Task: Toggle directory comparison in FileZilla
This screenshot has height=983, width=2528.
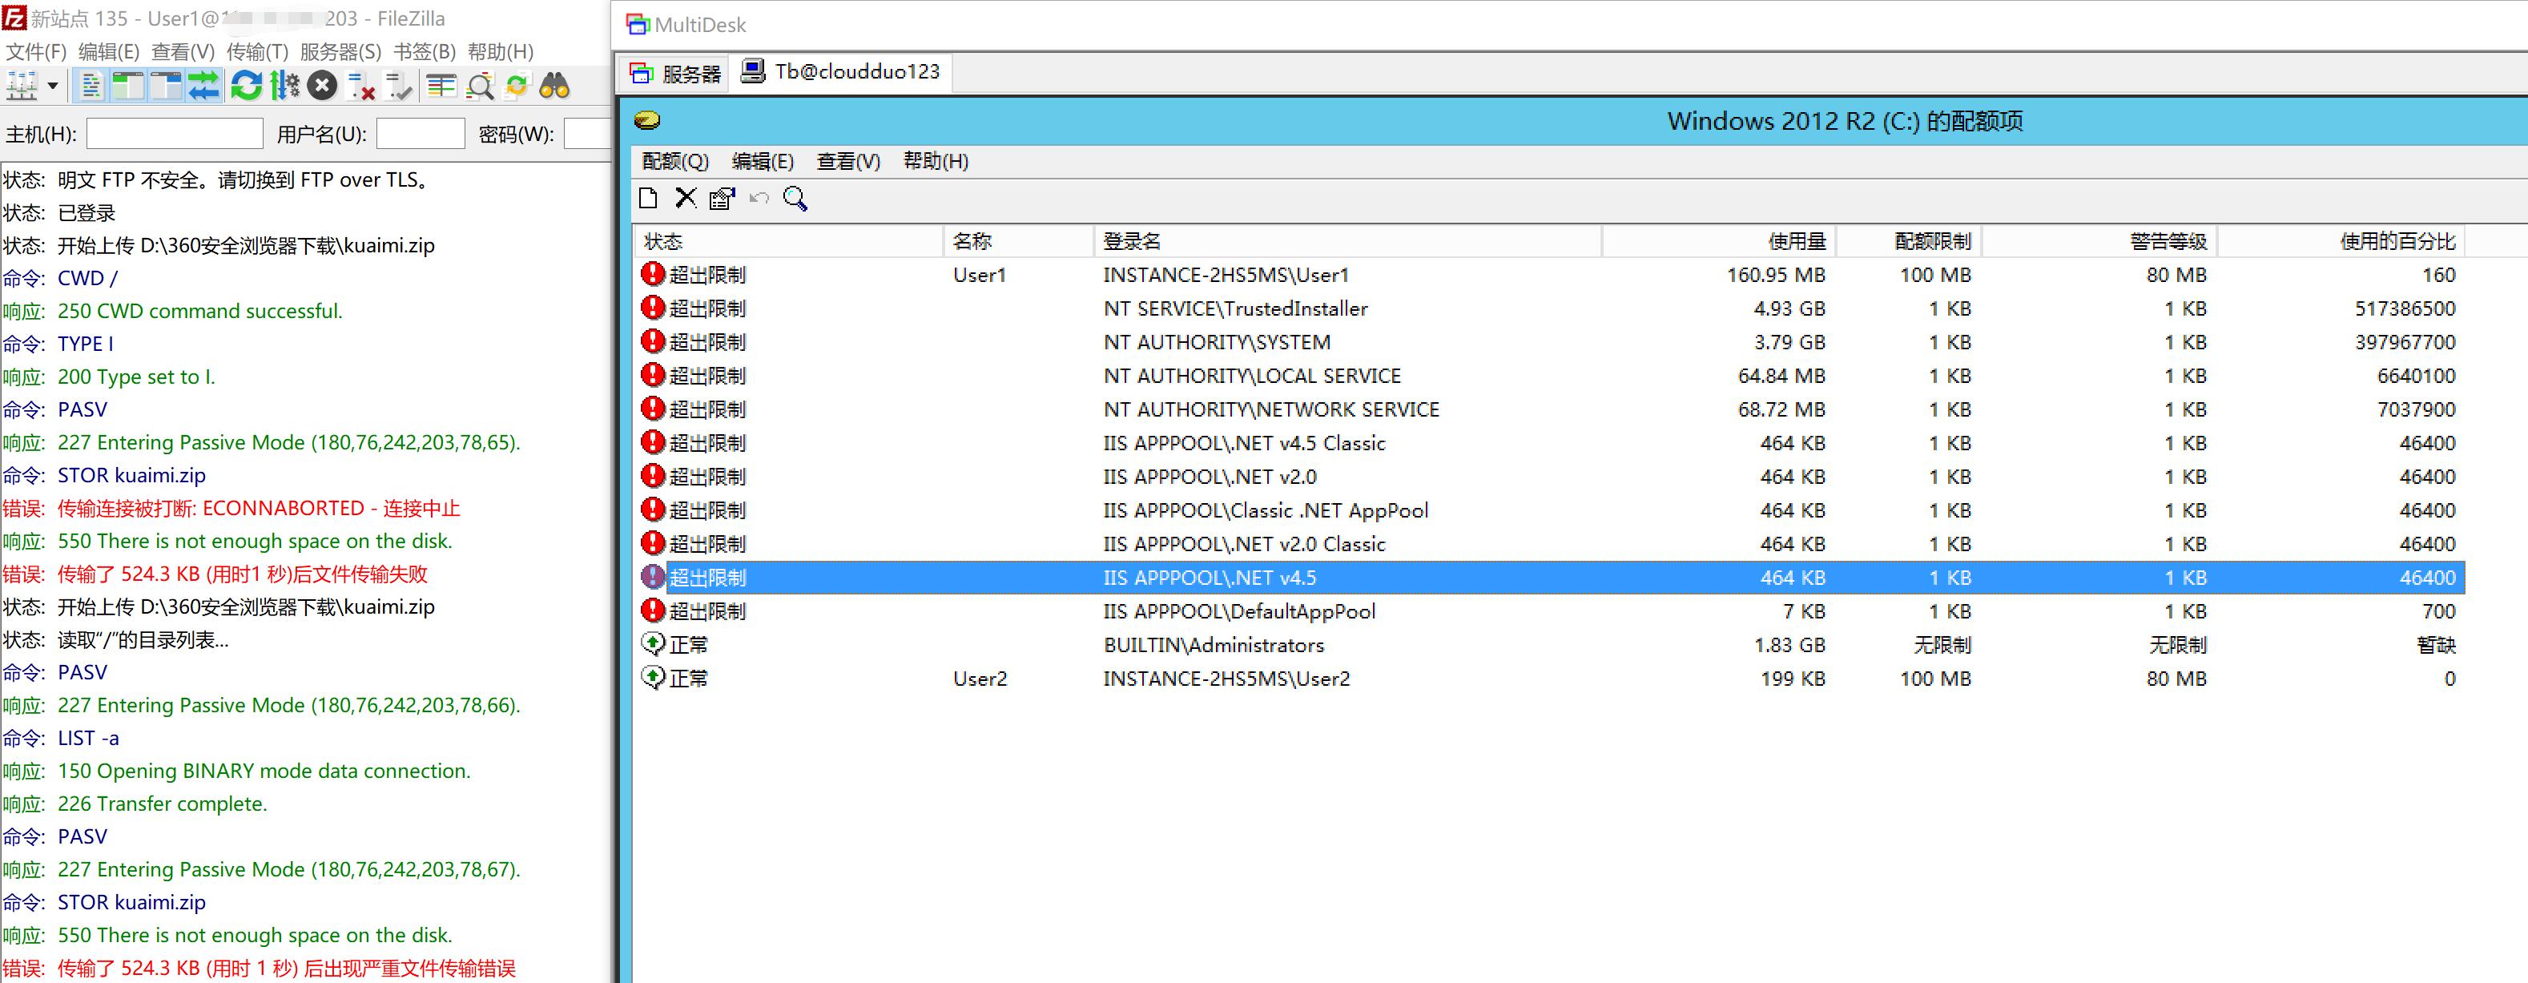Action: point(480,87)
